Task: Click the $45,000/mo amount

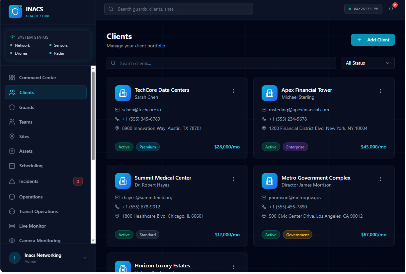Action: point(373,147)
